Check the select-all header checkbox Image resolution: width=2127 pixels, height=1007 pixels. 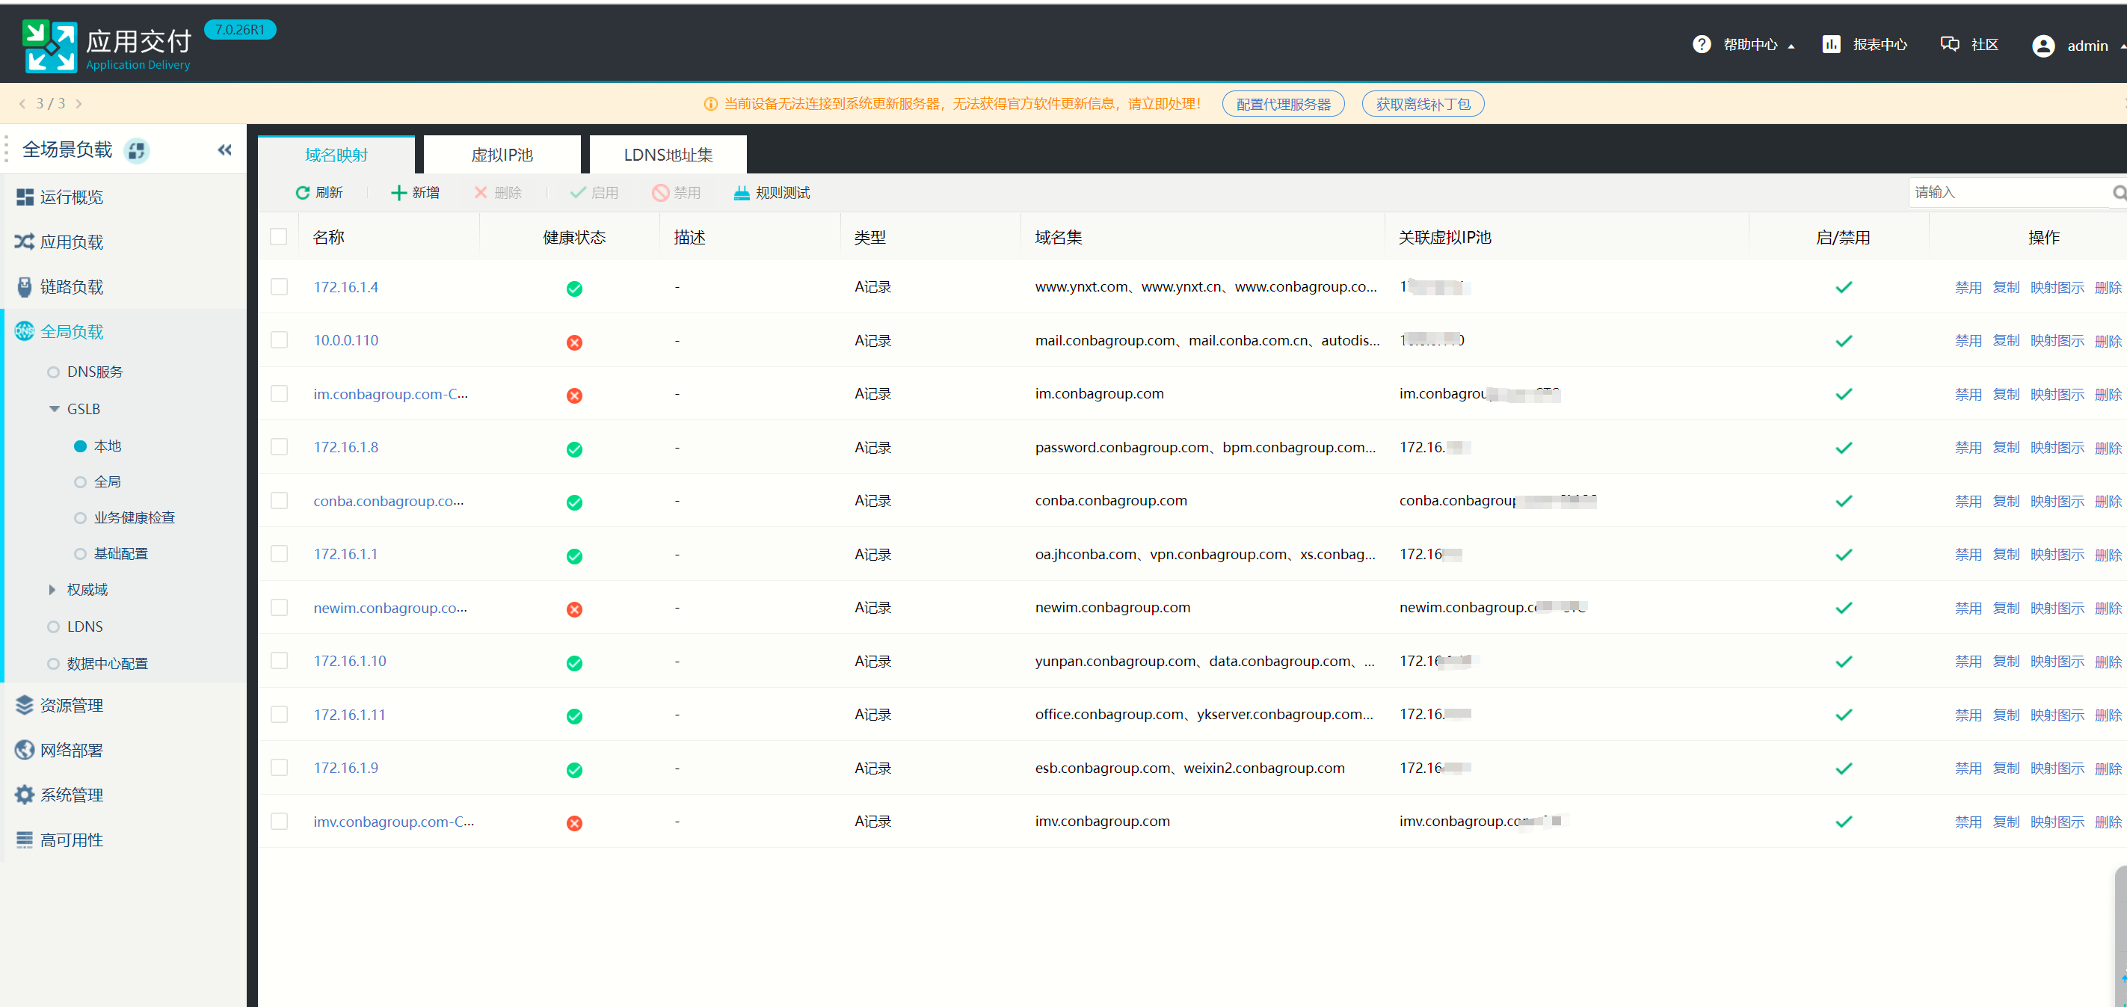[279, 237]
